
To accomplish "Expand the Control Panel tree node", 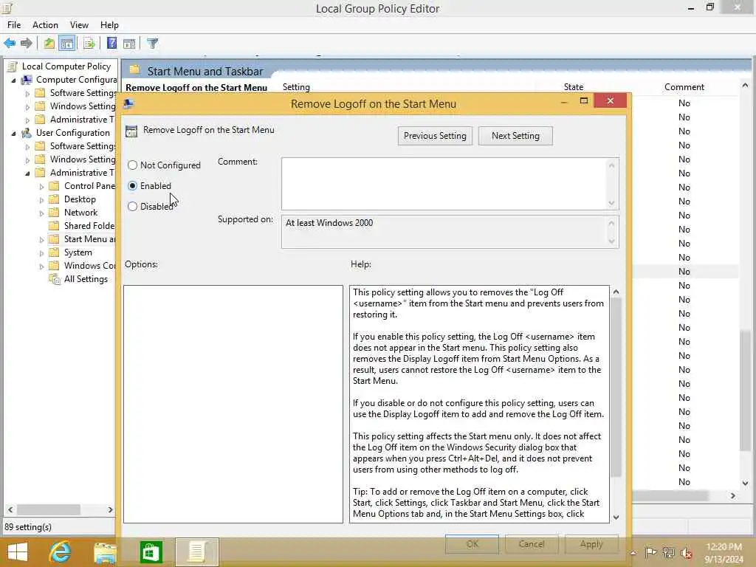I will point(41,187).
